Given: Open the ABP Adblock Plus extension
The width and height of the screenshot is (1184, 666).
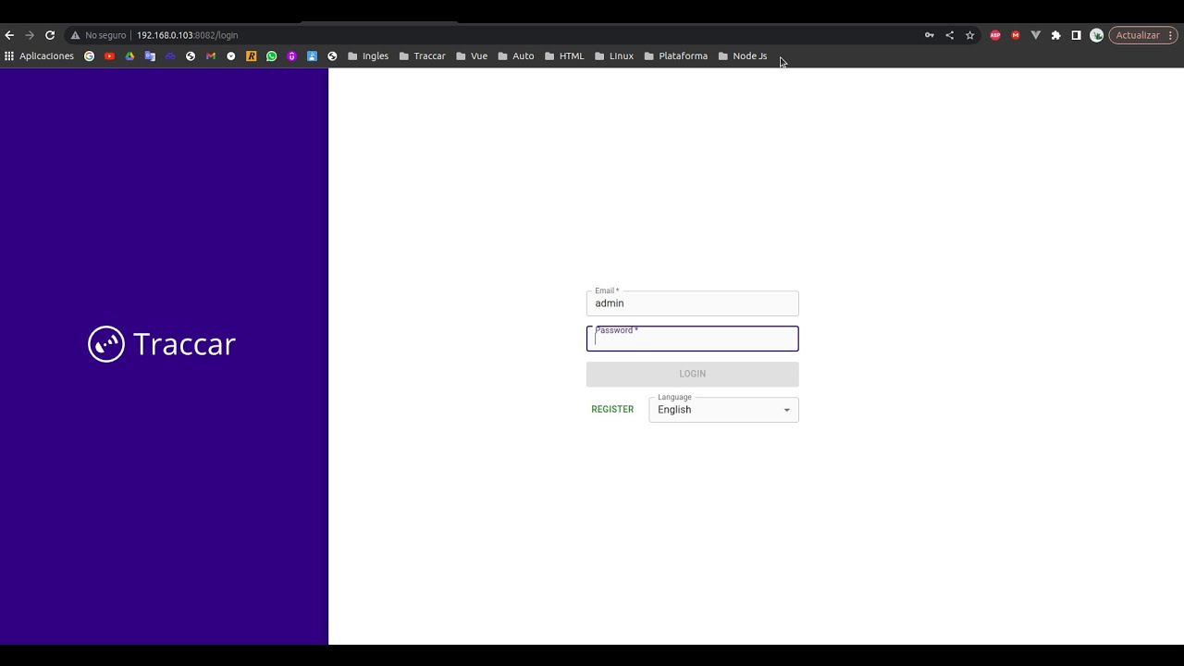Looking at the screenshot, I should coord(995,35).
